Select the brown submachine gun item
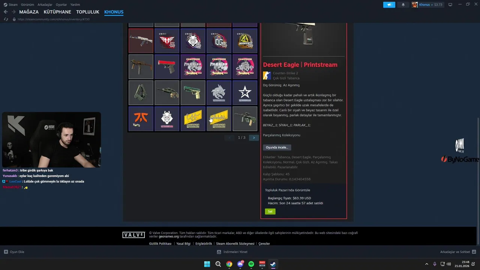Viewport: 480px width, 270px height. [x=141, y=67]
